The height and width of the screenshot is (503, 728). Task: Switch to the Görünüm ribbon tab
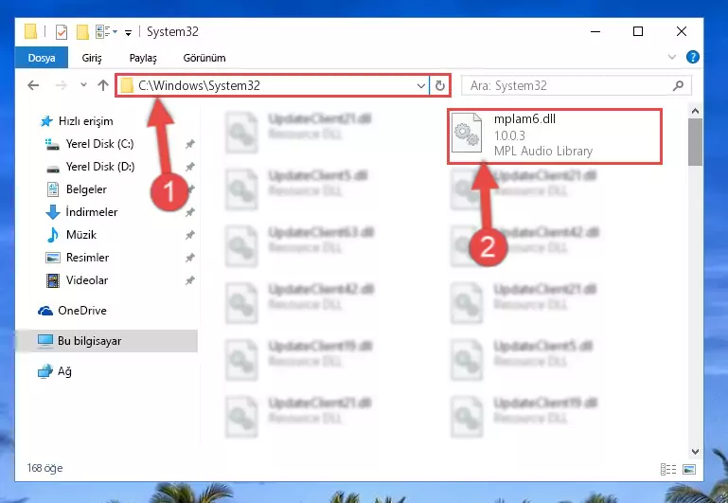pyautogui.click(x=204, y=58)
